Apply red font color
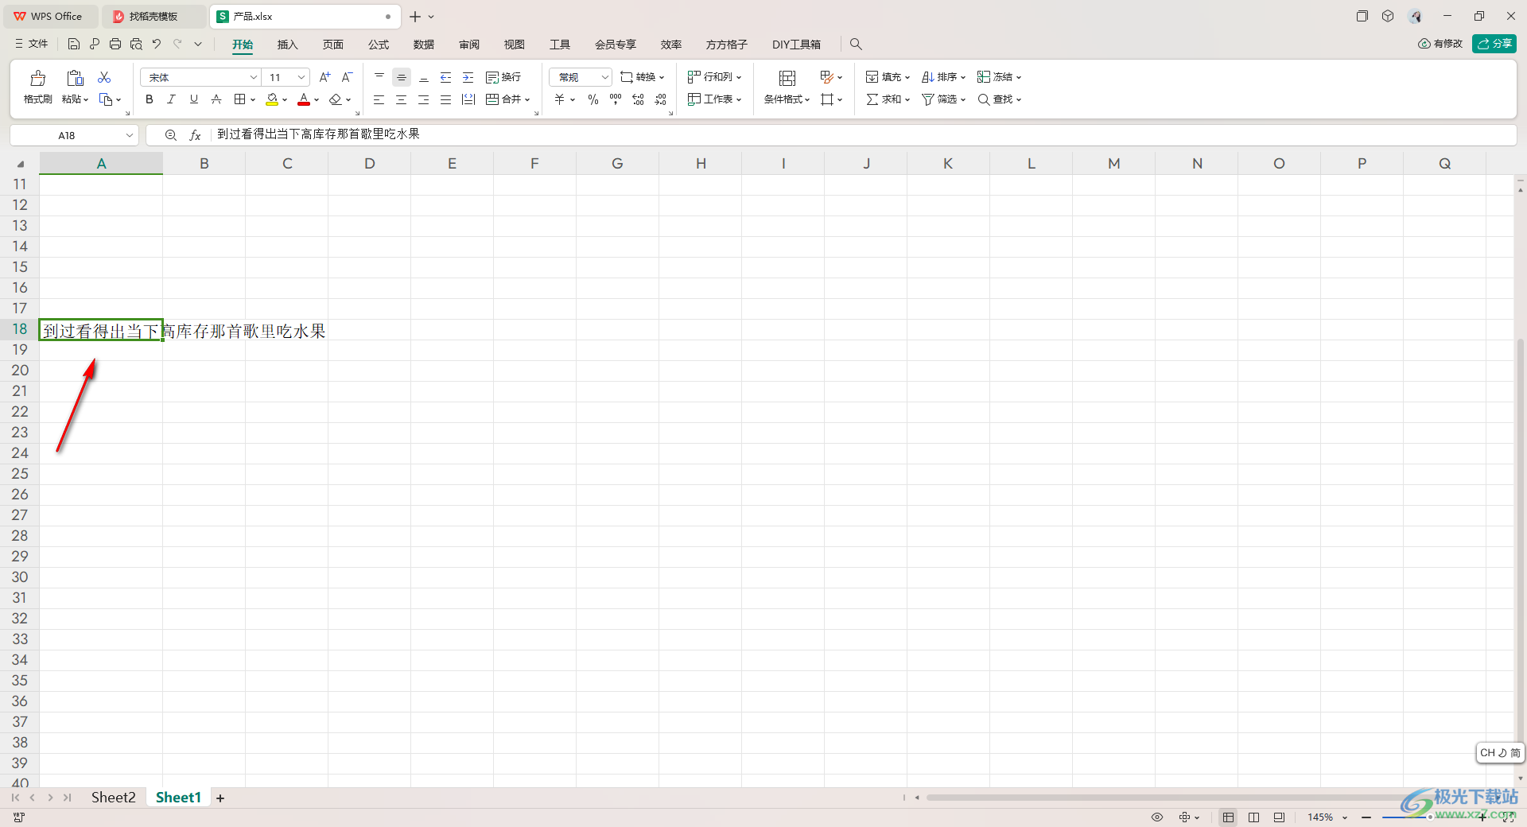This screenshot has height=827, width=1527. 304,99
